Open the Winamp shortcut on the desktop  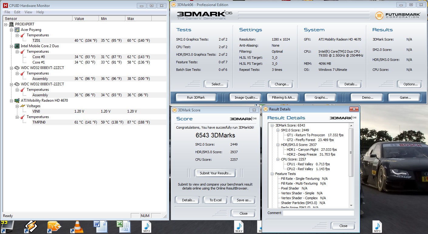click(x=31, y=227)
